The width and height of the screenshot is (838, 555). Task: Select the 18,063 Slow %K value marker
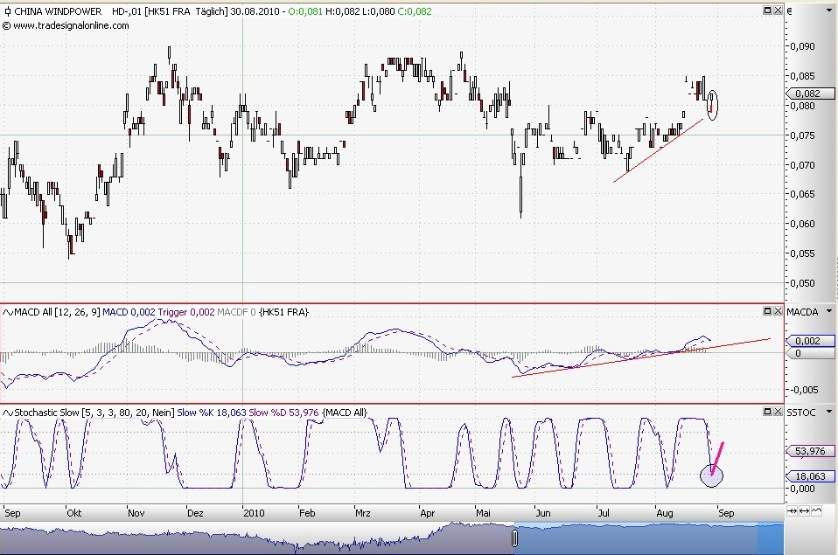click(x=810, y=476)
